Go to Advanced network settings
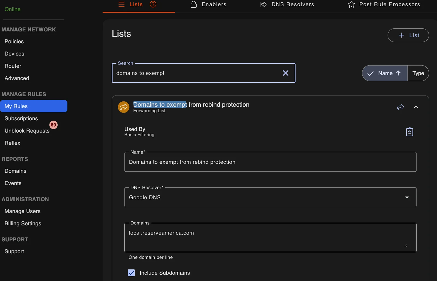Screen dimensions: 437x281 tap(17, 78)
